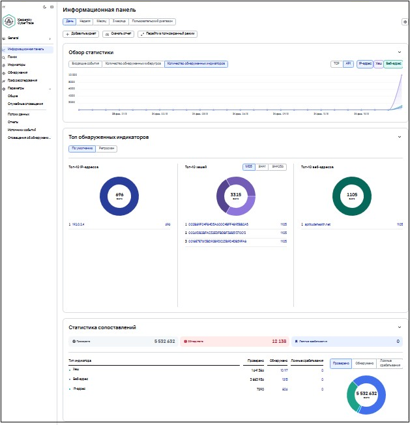Click the red Обнаружено status icon
Viewport: 410px width, 425px height.
(x=186, y=342)
